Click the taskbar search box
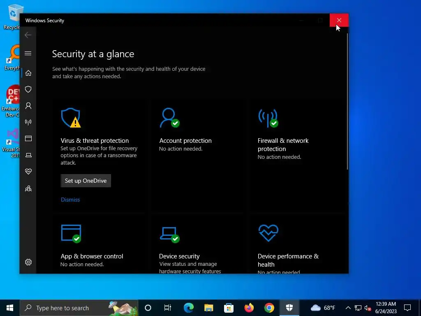The width and height of the screenshot is (421, 316). (x=79, y=308)
